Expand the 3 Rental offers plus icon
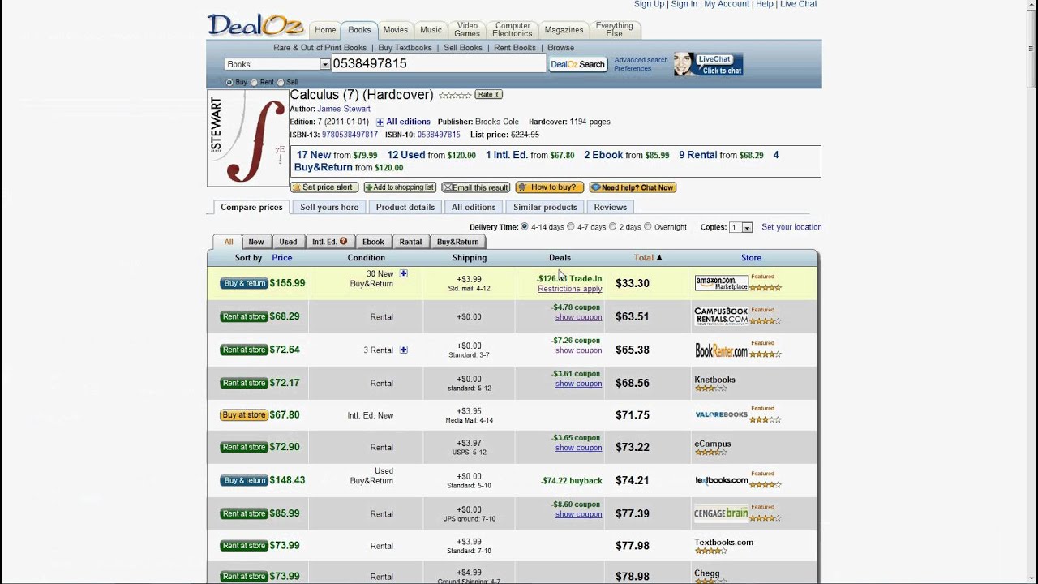 [403, 350]
